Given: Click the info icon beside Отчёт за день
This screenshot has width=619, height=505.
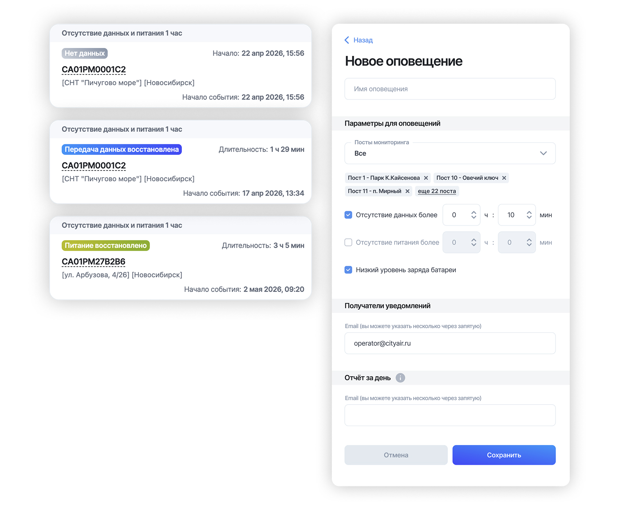Looking at the screenshot, I should (400, 378).
